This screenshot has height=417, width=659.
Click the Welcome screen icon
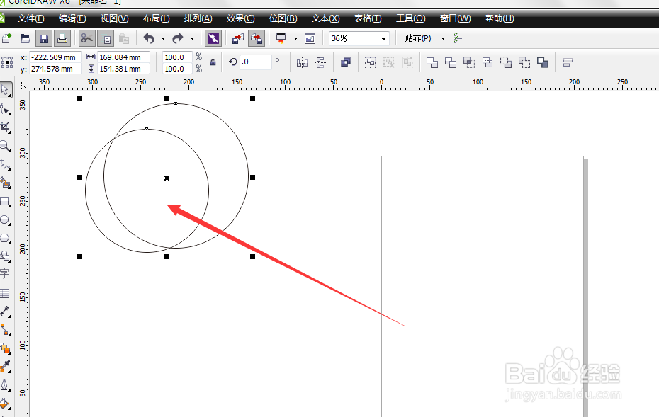(x=310, y=39)
